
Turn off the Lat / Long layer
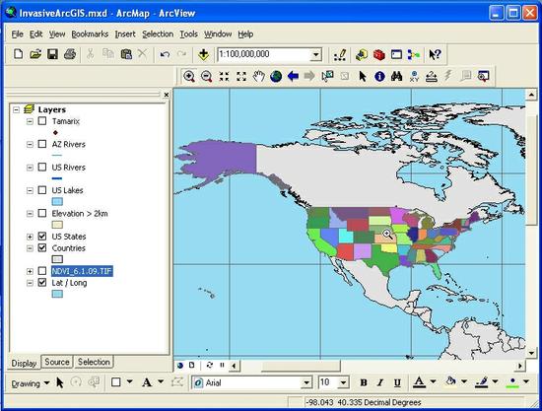tap(42, 283)
